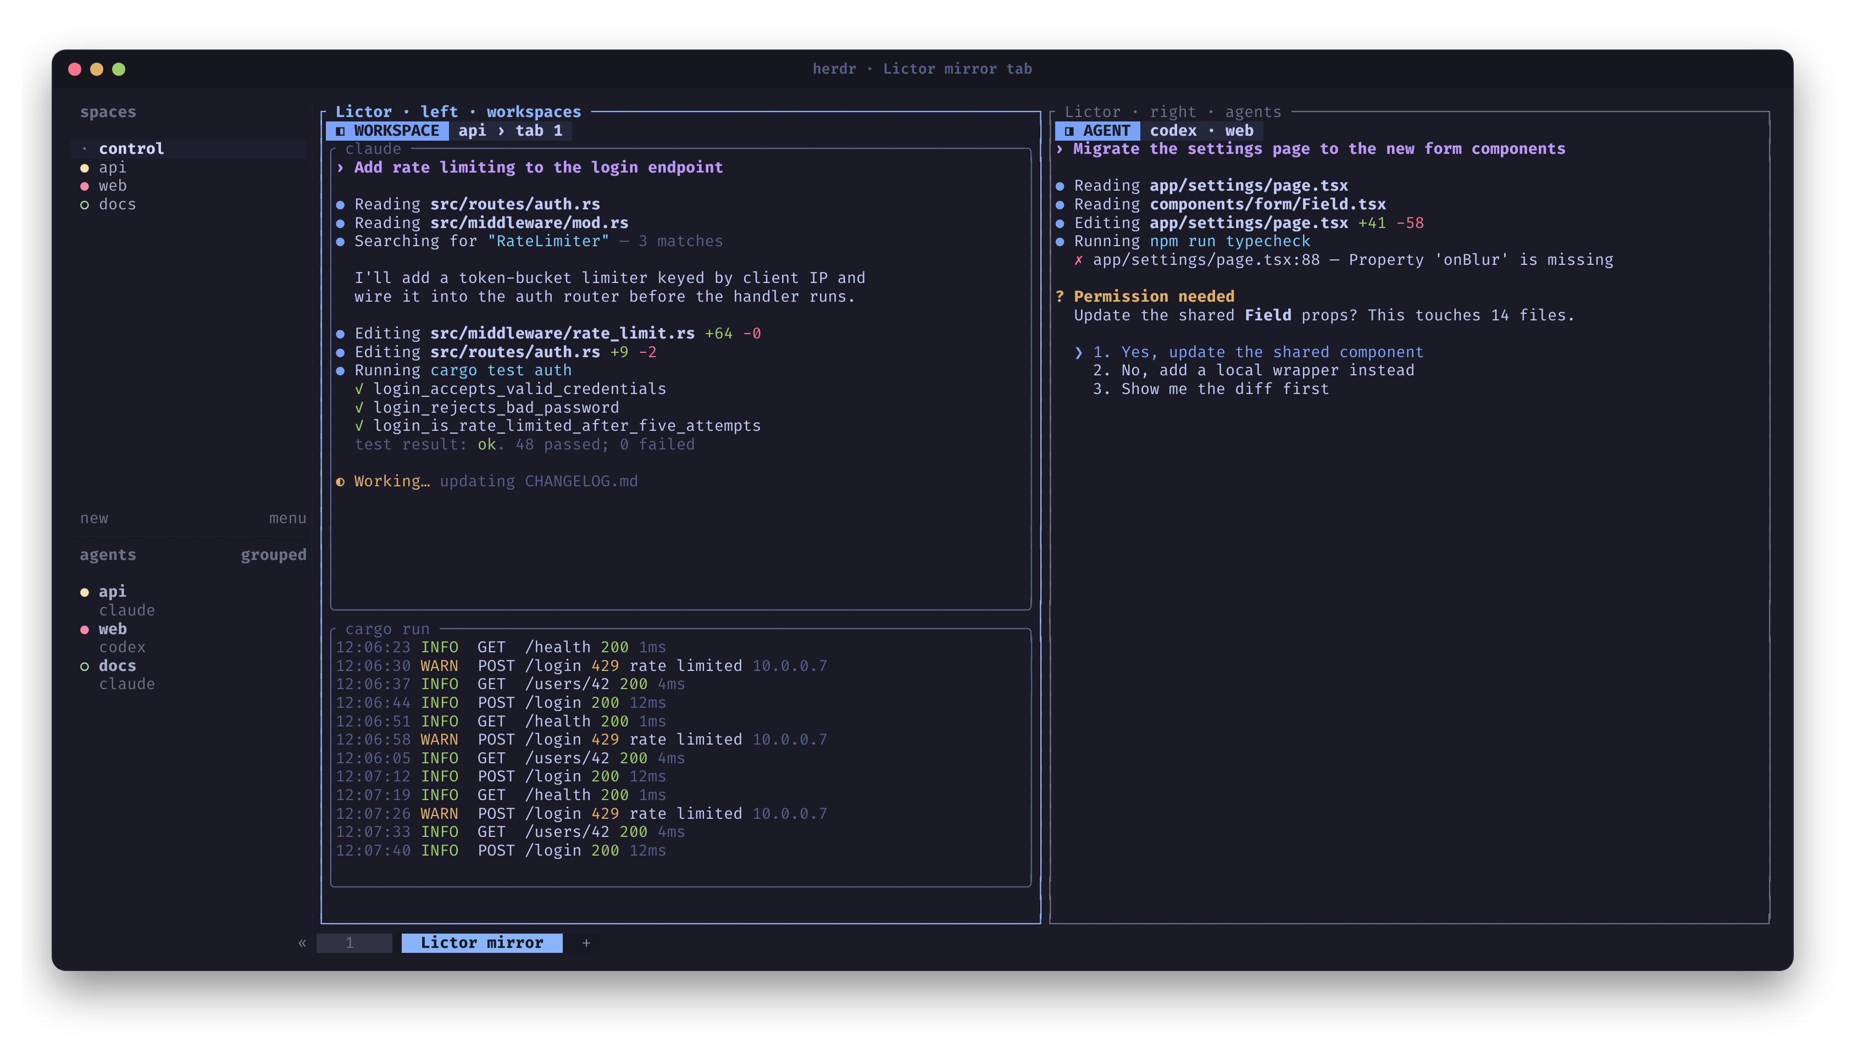Click the hollow green dot beside docs space
The image size is (1863, 1060).
click(x=85, y=206)
